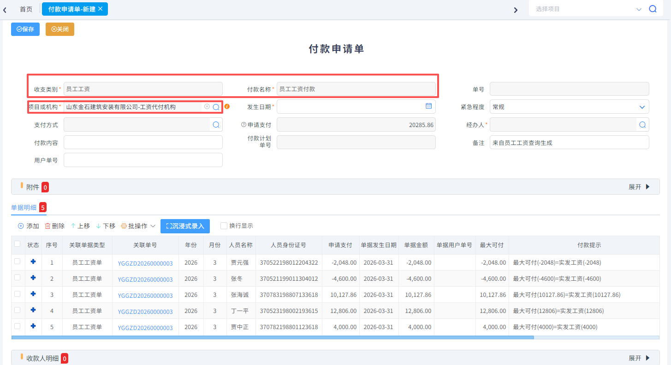Toggle the 换行显示 checkbox
This screenshot has width=671, height=365.
tap(224, 226)
